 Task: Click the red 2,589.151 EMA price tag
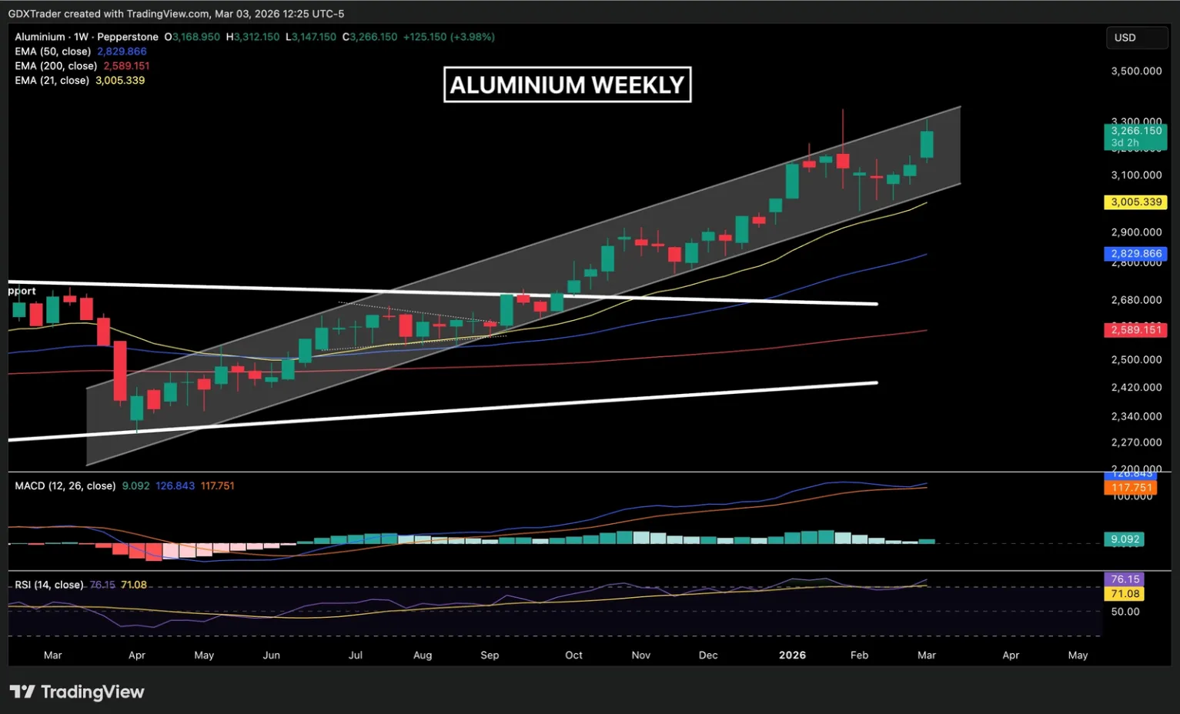pos(1135,330)
